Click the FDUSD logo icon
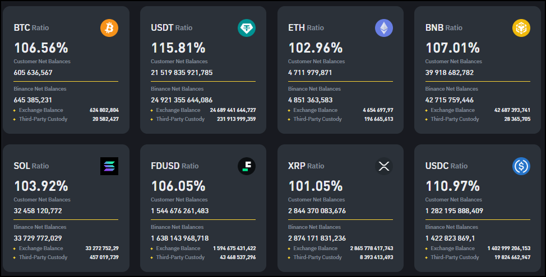The image size is (546, 277). click(x=247, y=166)
